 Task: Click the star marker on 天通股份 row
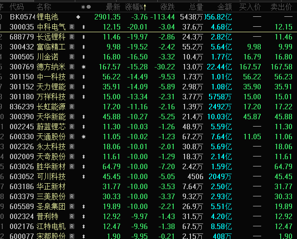click(x=83, y=137)
